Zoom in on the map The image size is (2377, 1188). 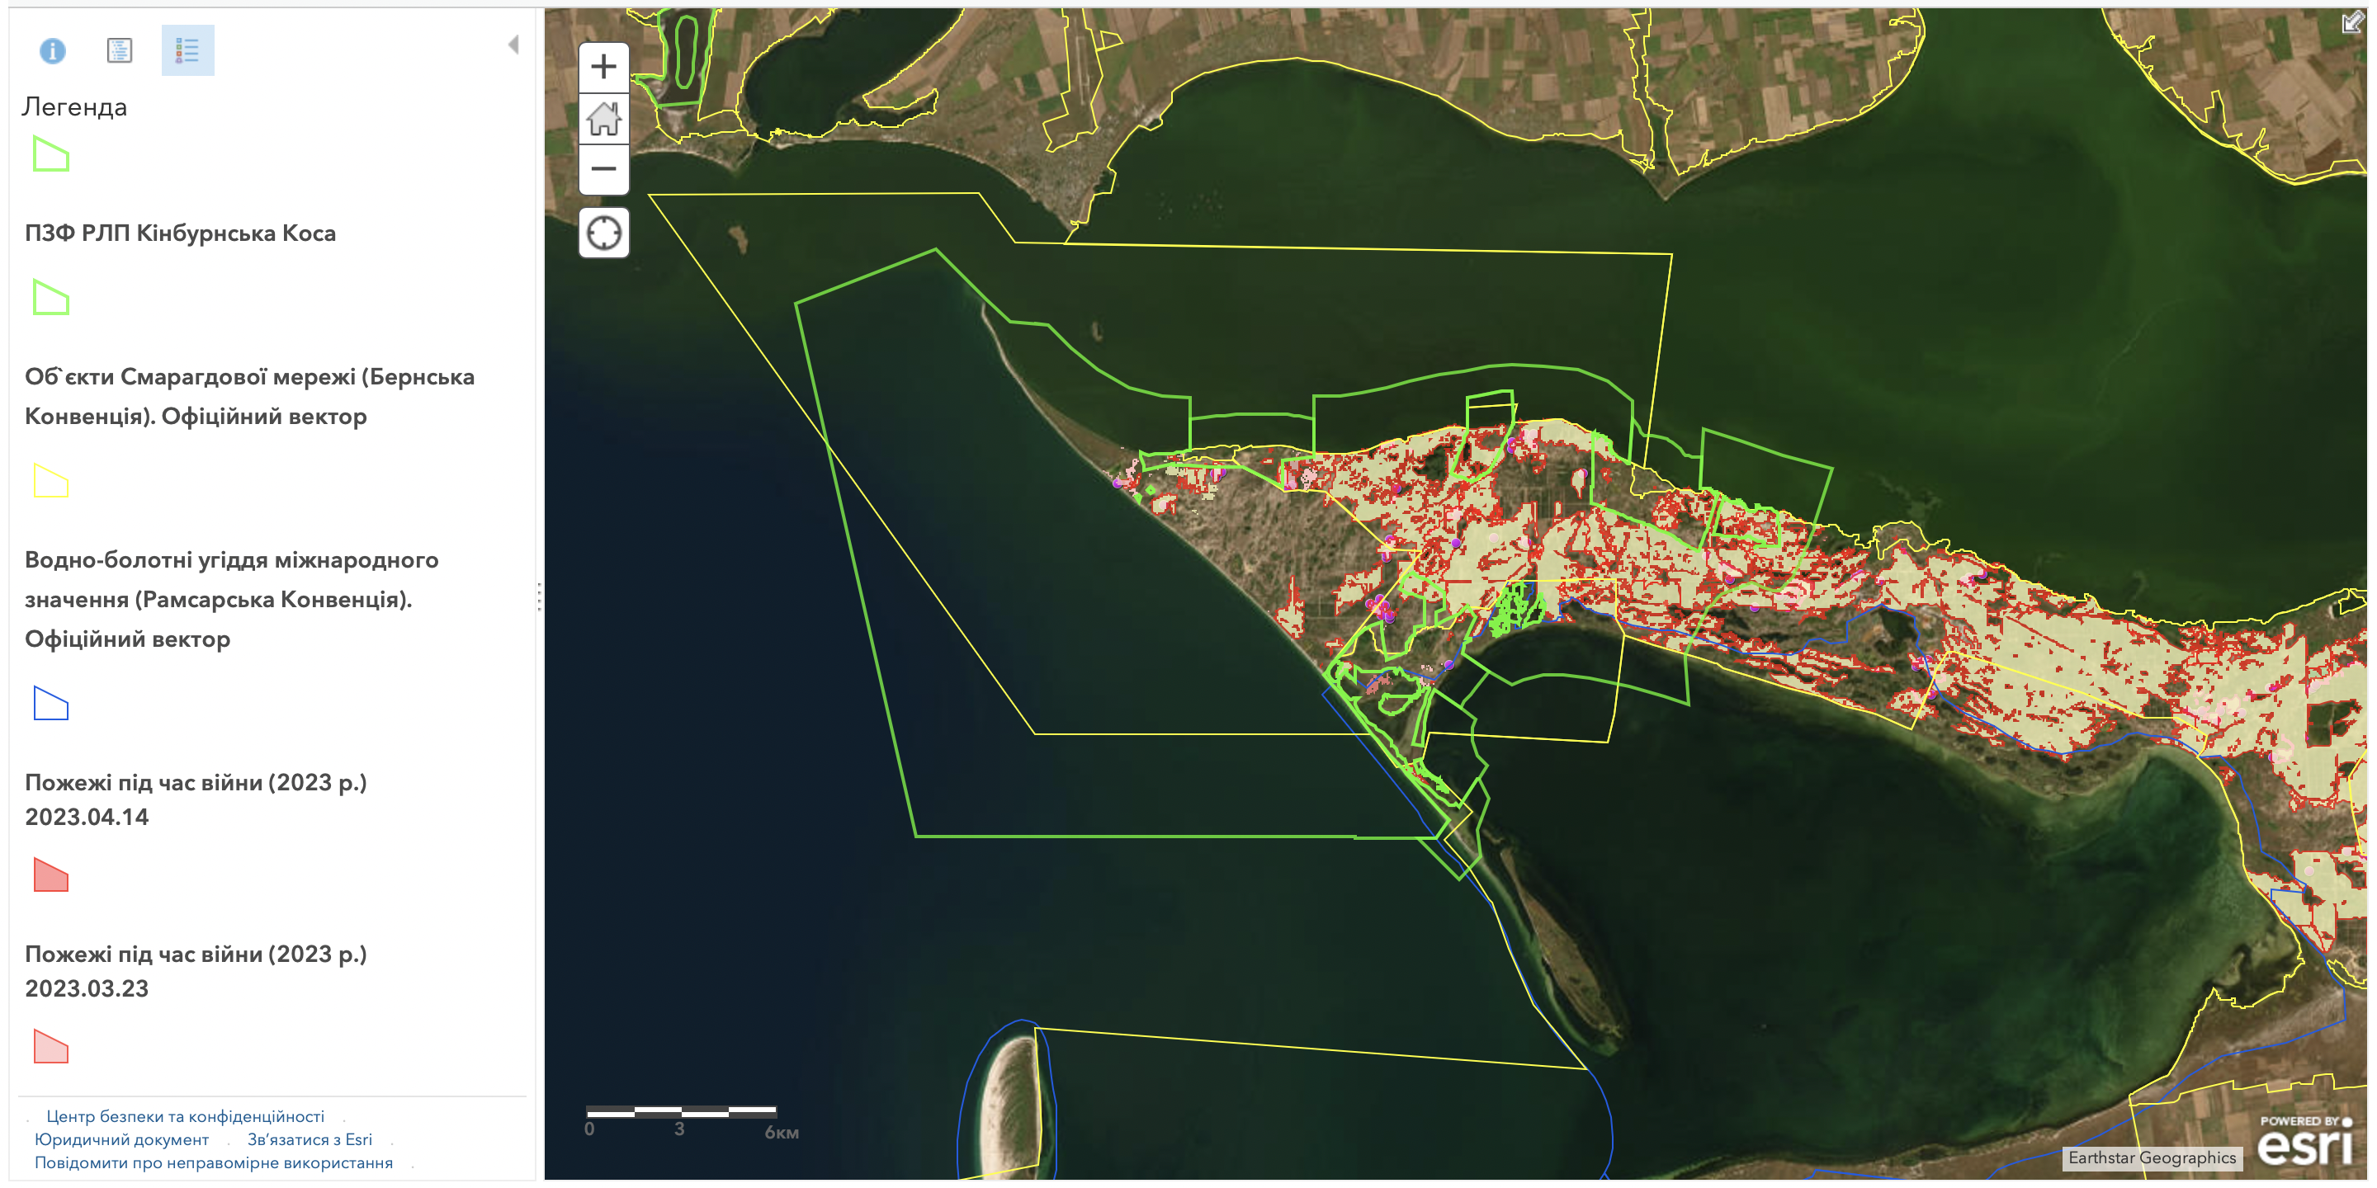[x=603, y=68]
